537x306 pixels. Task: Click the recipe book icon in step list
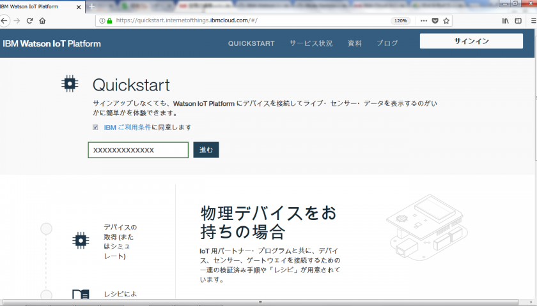point(81,296)
